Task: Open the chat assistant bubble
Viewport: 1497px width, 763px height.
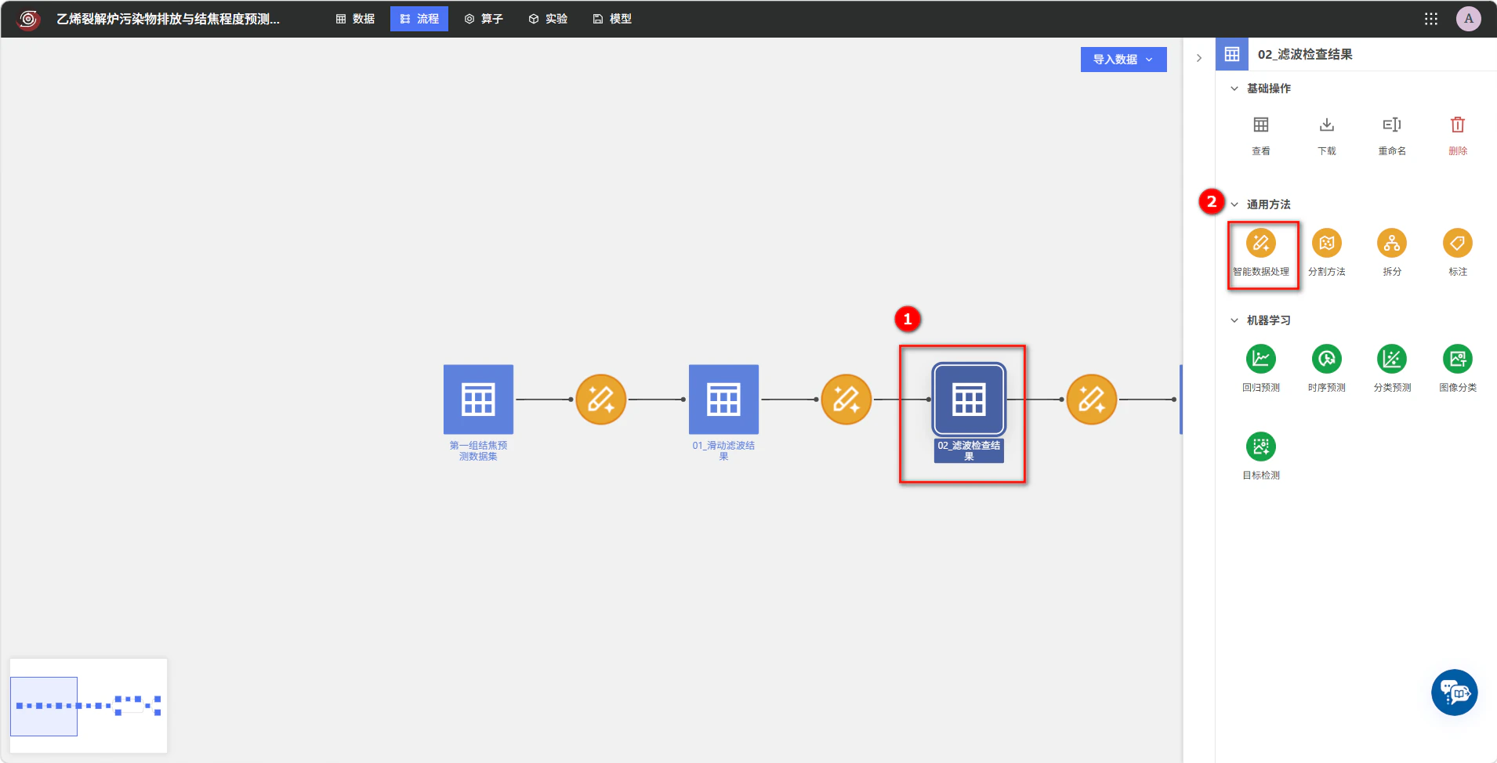Action: point(1455,692)
